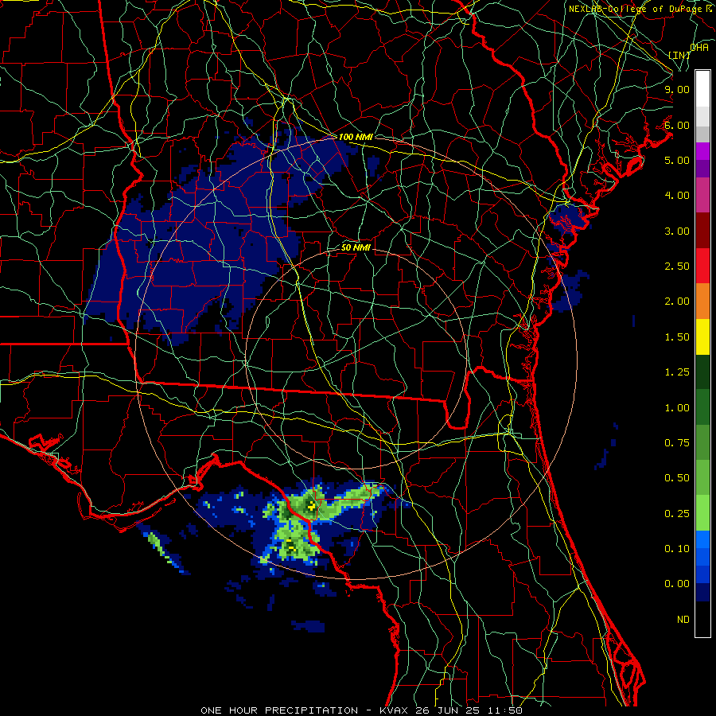Click the "[IN]" units label
This screenshot has width=716, height=716.
point(679,55)
